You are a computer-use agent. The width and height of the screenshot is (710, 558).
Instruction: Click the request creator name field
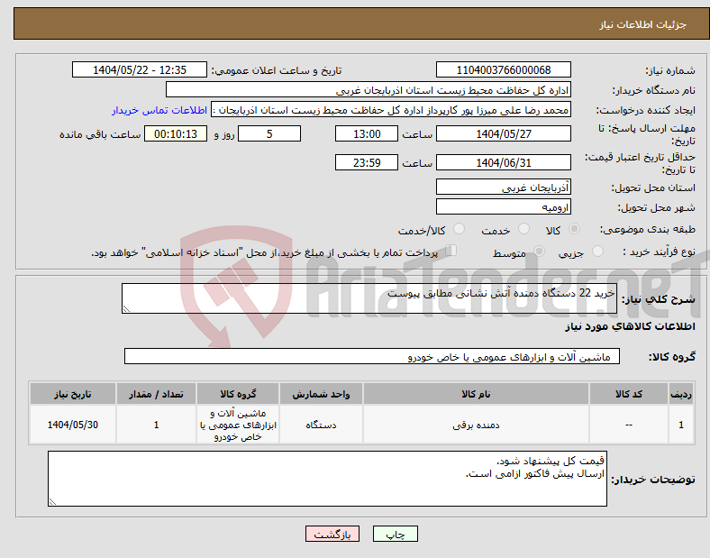pos(391,110)
